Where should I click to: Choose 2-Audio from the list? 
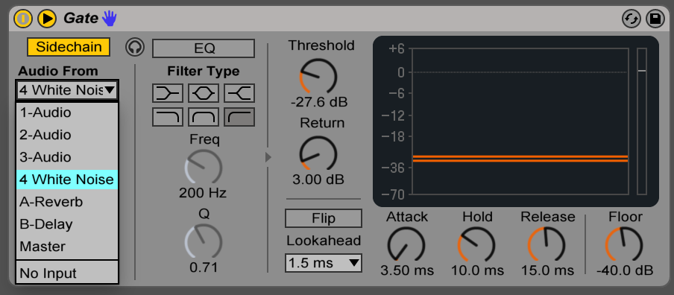click(67, 135)
